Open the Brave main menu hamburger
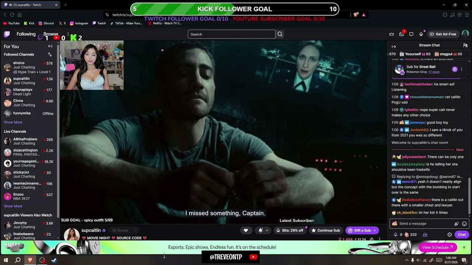The height and width of the screenshot is (265, 472). pos(467,15)
